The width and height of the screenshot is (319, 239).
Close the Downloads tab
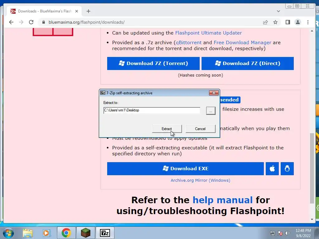click(77, 11)
